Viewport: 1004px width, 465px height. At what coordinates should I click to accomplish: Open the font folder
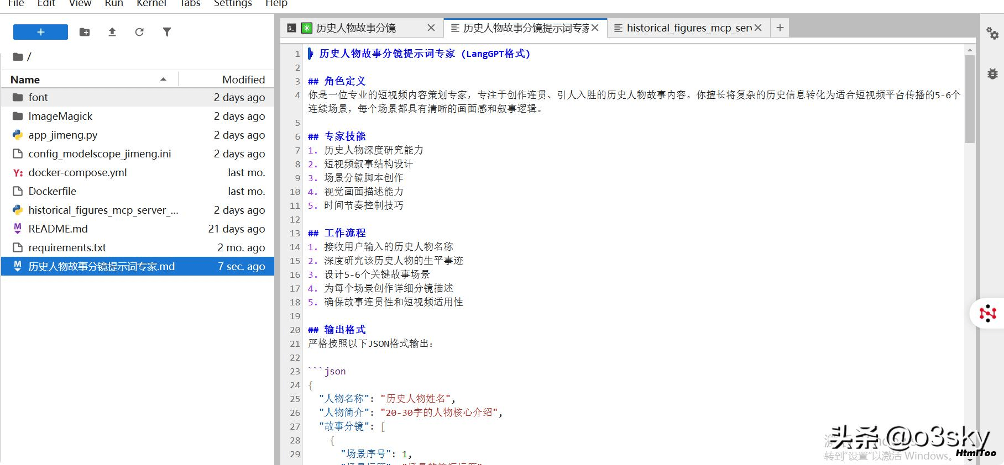coord(137,97)
